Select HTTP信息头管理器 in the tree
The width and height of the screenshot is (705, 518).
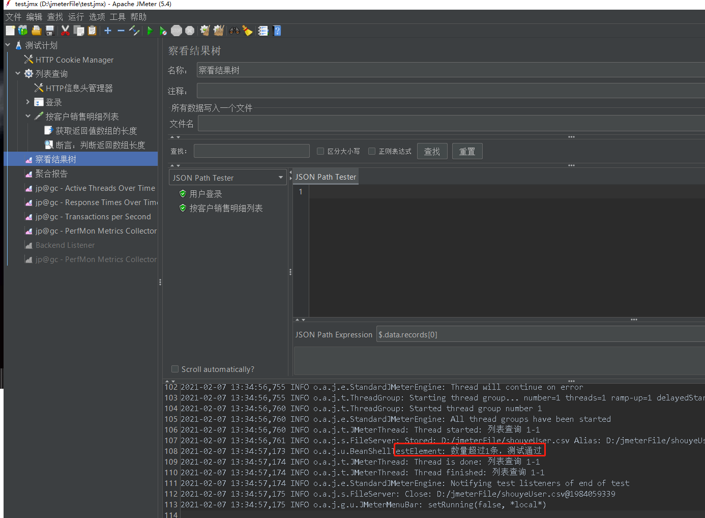pos(79,88)
